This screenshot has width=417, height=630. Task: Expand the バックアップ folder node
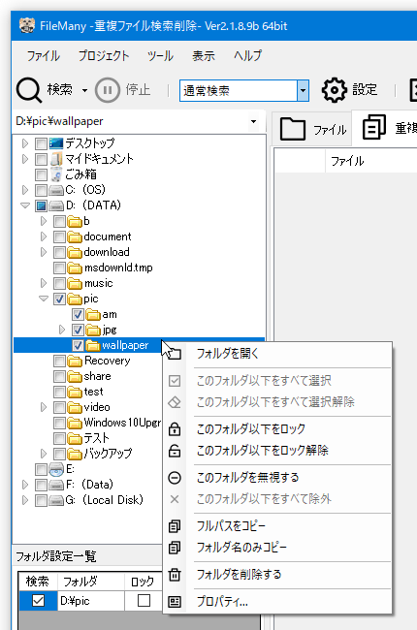(x=44, y=454)
